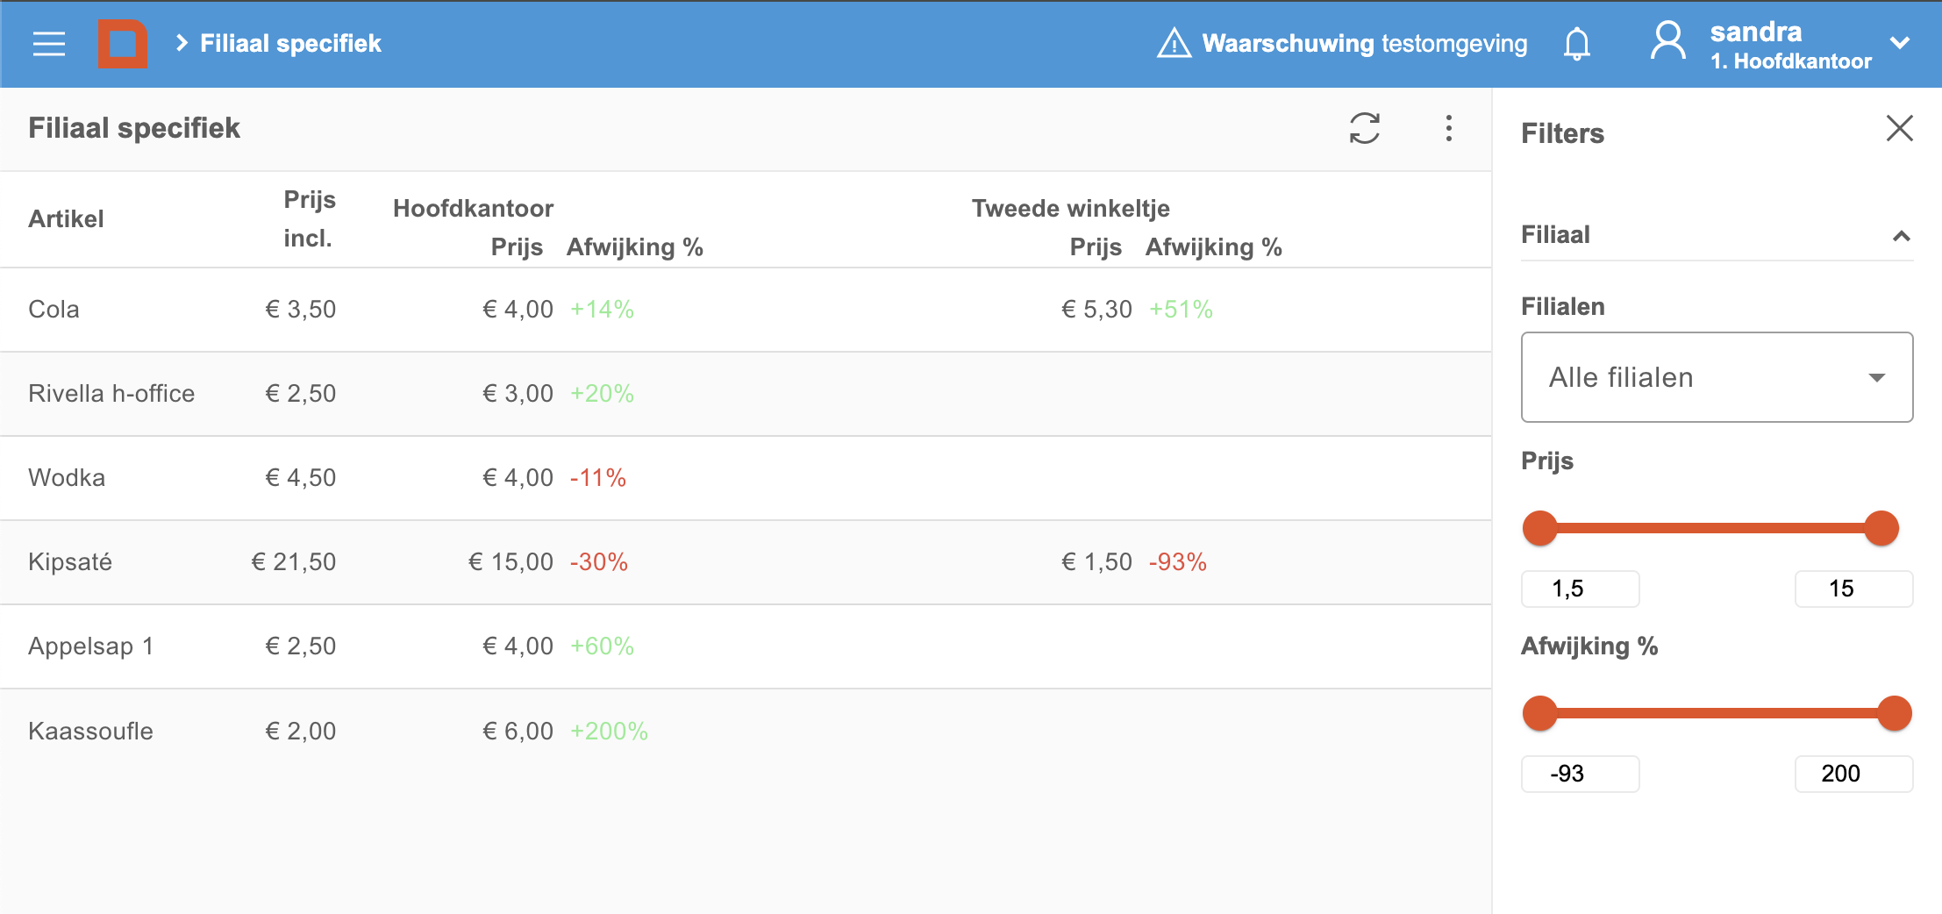Open notifications bell
The width and height of the screenshot is (1942, 914).
(x=1576, y=43)
